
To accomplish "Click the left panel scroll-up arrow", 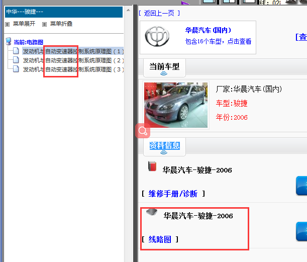I will tap(128, 10).
